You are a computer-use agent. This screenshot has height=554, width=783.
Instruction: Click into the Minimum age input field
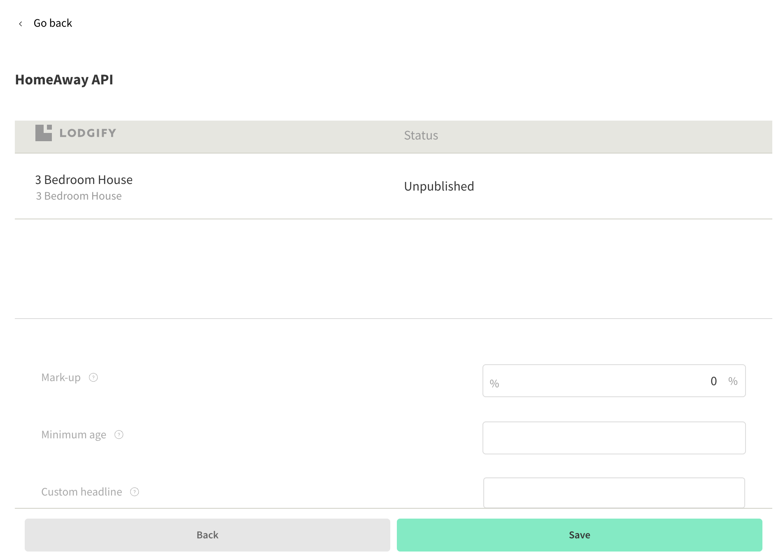pos(614,438)
